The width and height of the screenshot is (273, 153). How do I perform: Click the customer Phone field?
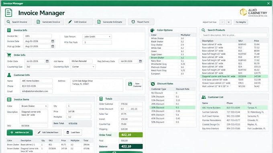[36, 86]
